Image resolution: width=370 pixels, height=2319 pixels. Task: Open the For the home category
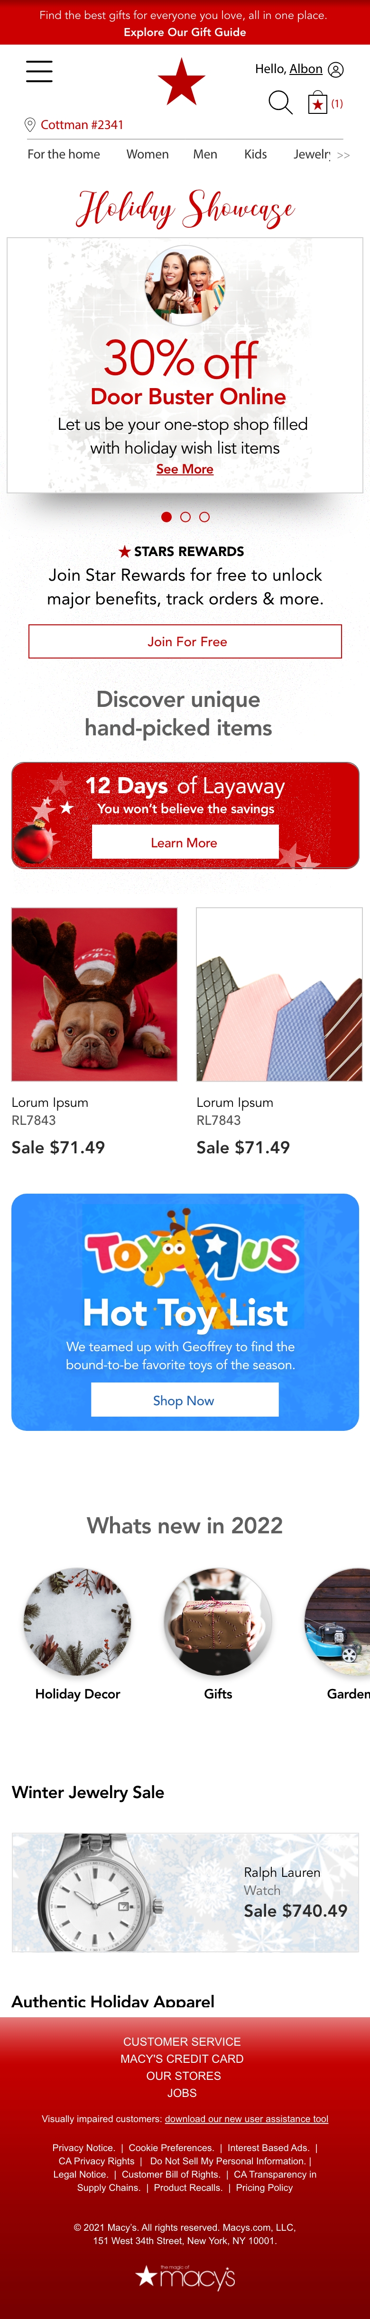point(64,154)
